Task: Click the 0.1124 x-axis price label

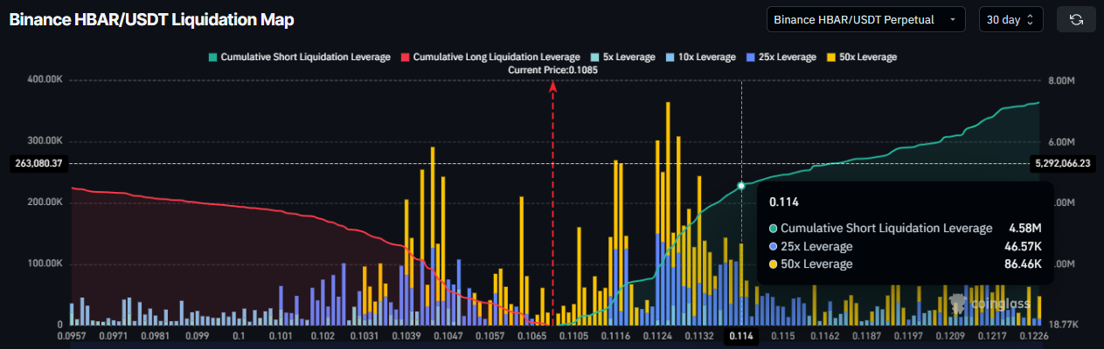Action: 657,336
